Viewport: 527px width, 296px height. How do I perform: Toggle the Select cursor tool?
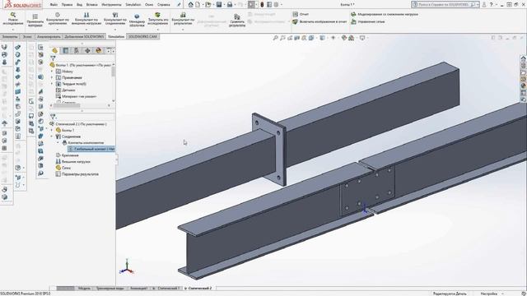(x=251, y=5)
